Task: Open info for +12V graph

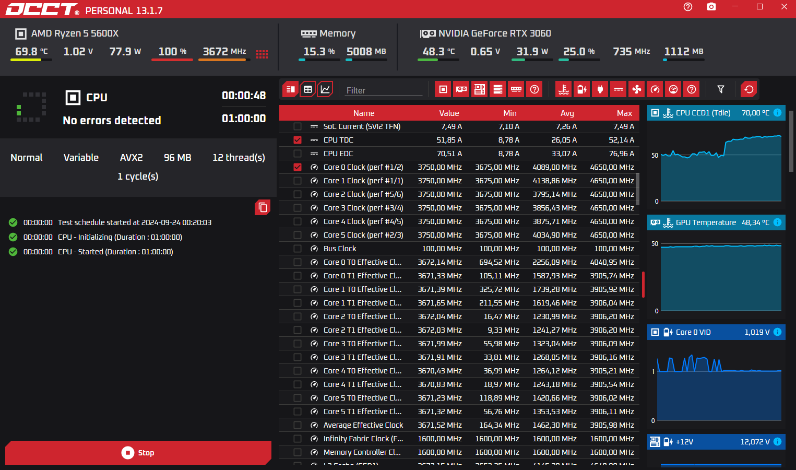Action: click(x=777, y=442)
